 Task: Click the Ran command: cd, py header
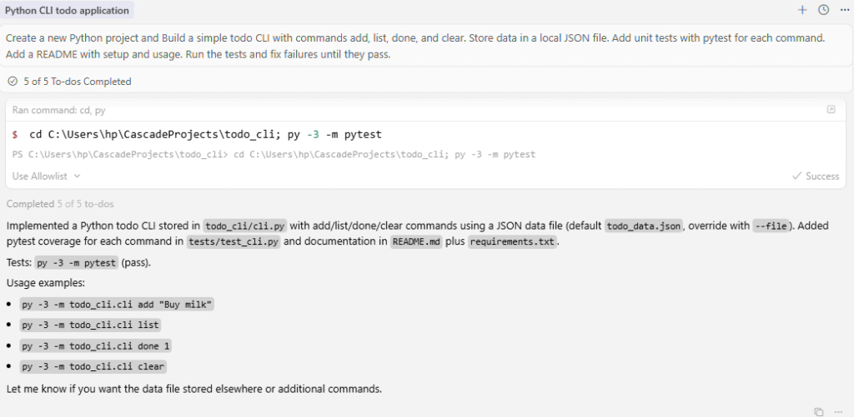click(x=58, y=110)
